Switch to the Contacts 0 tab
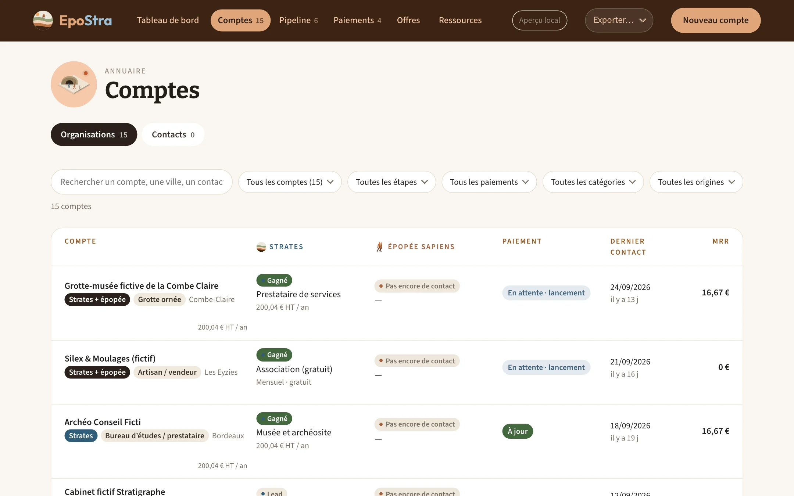794x496 pixels. 173,134
